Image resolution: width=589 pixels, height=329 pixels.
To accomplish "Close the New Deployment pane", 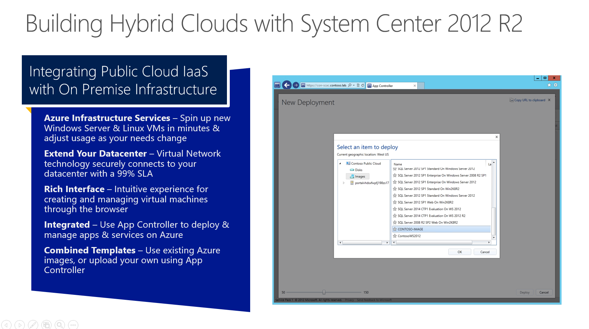I will point(549,100).
